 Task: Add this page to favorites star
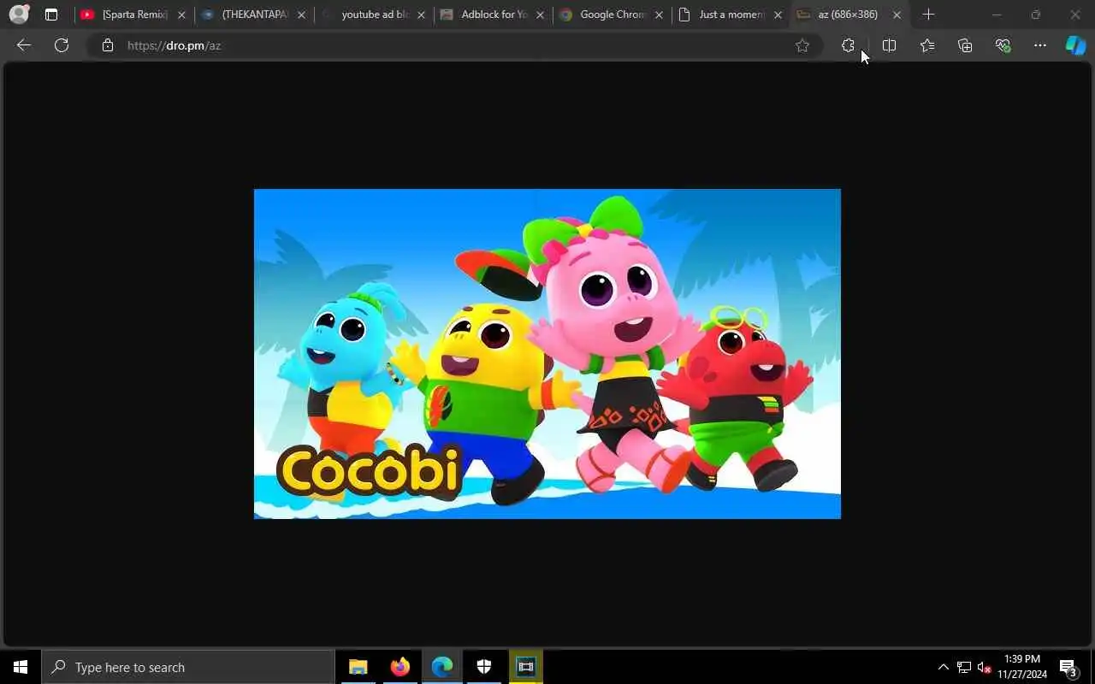pyautogui.click(x=802, y=45)
